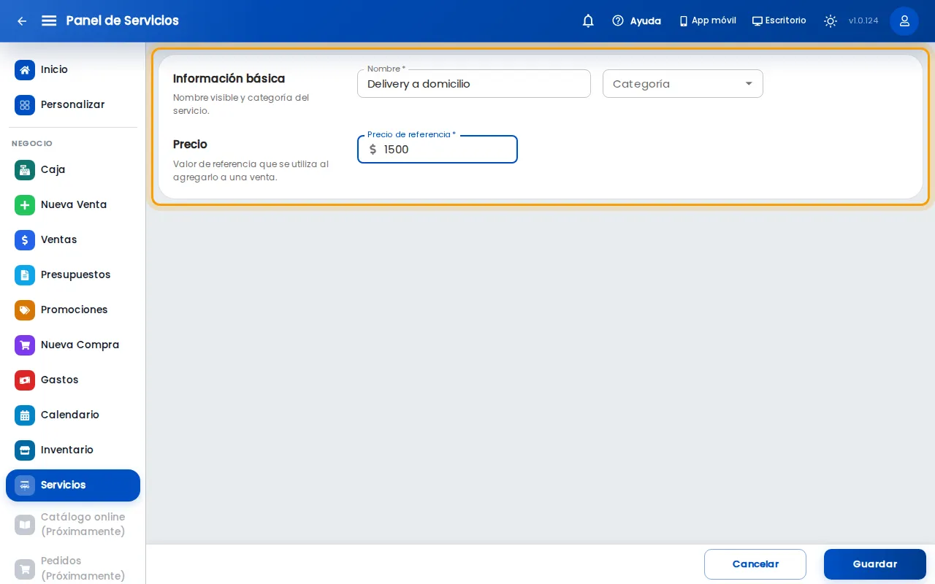Select the Inicio menu label
The height and width of the screenshot is (584, 935).
pyautogui.click(x=54, y=69)
